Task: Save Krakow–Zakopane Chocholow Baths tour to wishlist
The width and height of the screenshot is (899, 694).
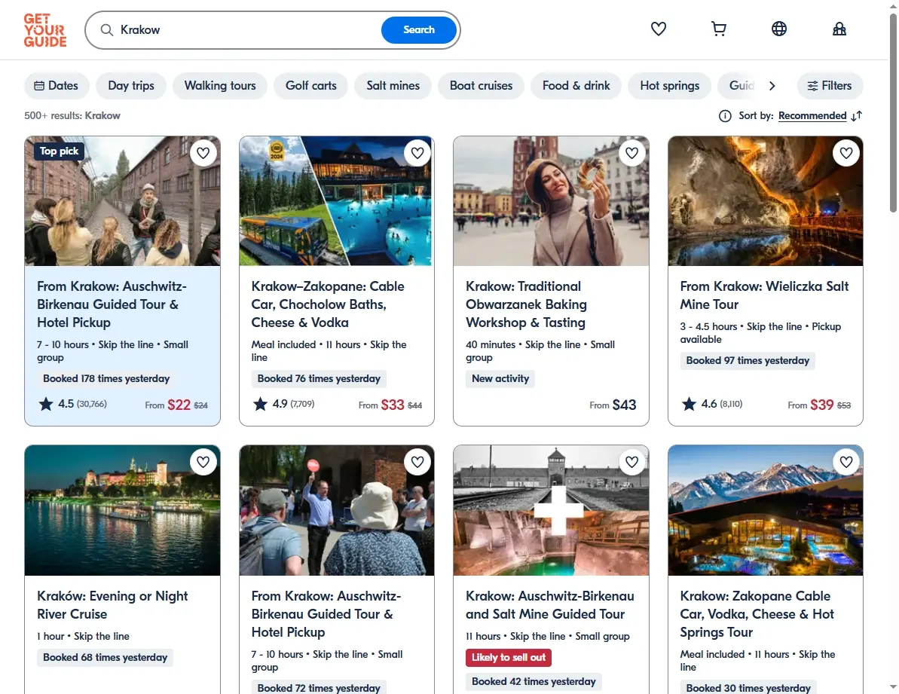Action: click(x=417, y=153)
